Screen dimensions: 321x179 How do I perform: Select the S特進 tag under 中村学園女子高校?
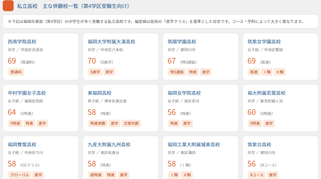tap(15, 123)
